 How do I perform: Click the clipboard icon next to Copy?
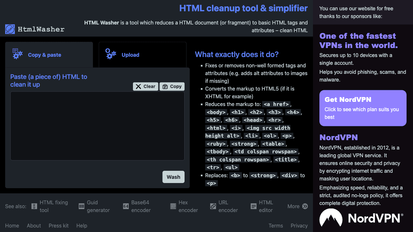coord(164,86)
